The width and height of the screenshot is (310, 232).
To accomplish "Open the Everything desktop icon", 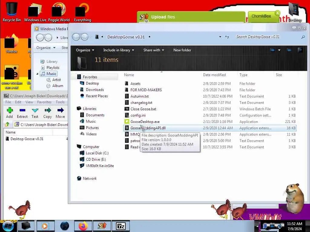I will [82, 11].
